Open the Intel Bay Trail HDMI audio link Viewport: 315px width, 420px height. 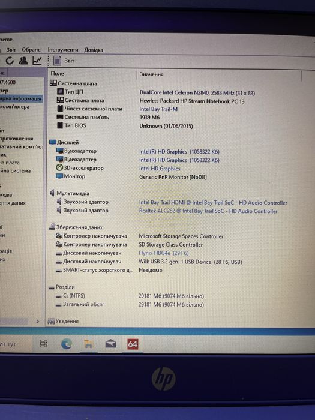213,203
